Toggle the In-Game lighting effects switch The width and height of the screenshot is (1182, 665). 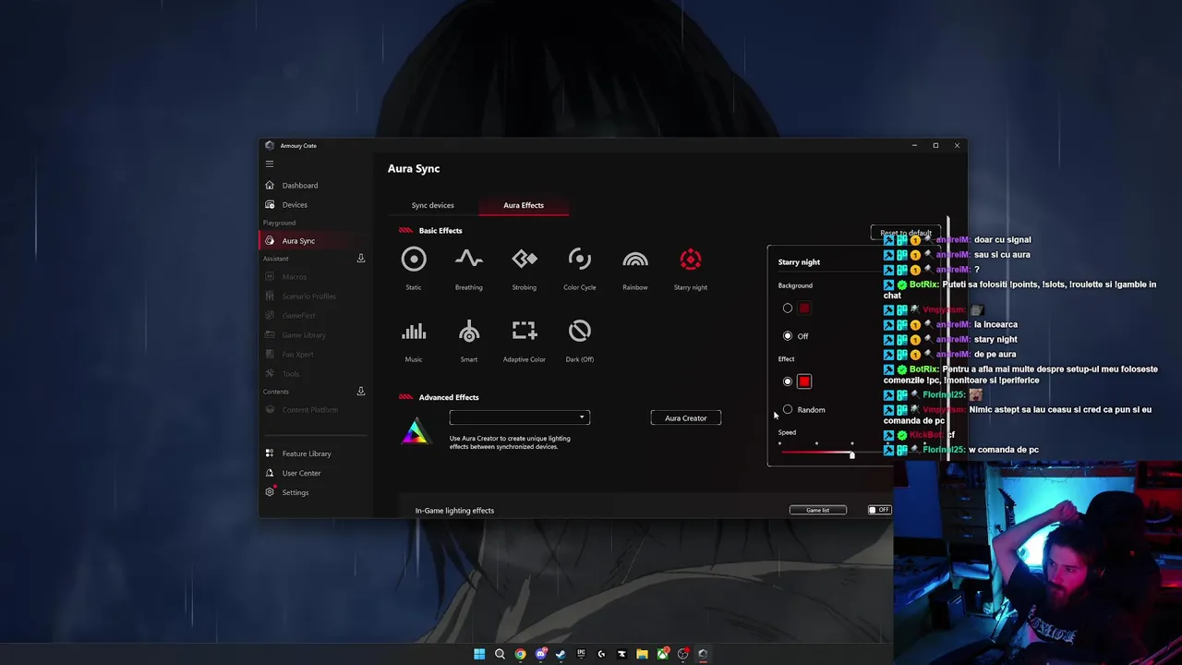tap(879, 510)
